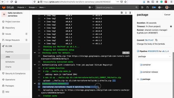Open the GitLab issues icon in navbar
Image resolution: width=174 pixels, height=98 pixels.
click(142, 7)
